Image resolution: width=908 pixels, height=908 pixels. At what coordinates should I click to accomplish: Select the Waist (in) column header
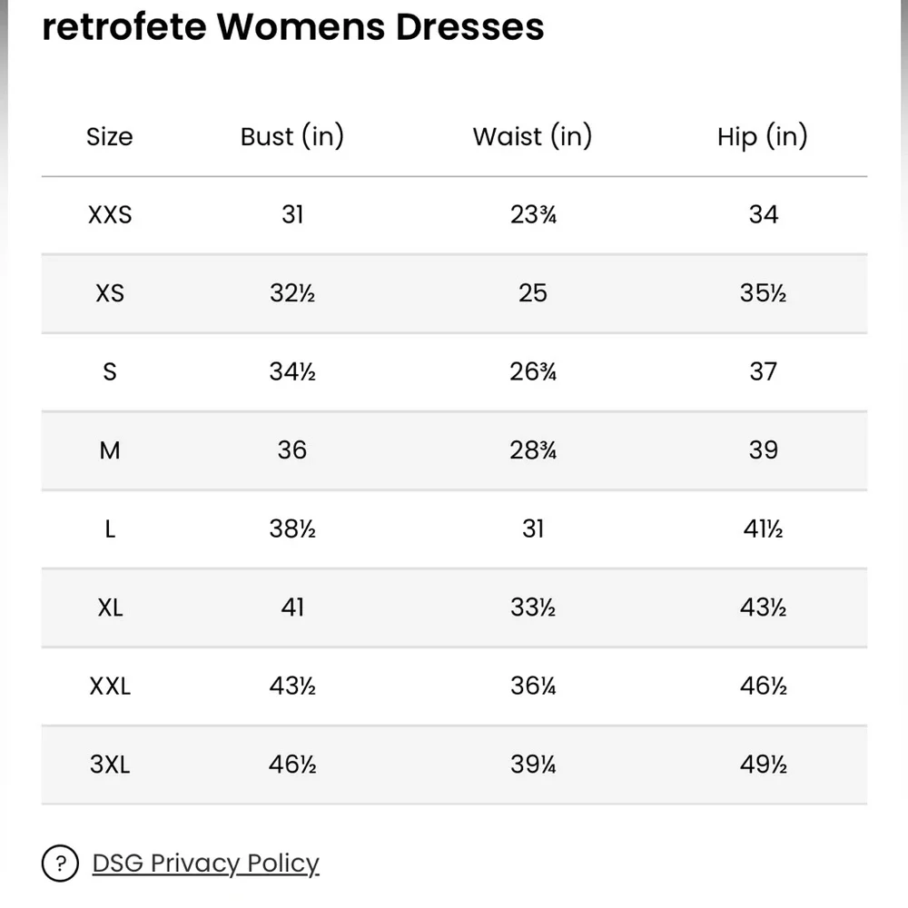click(x=532, y=137)
